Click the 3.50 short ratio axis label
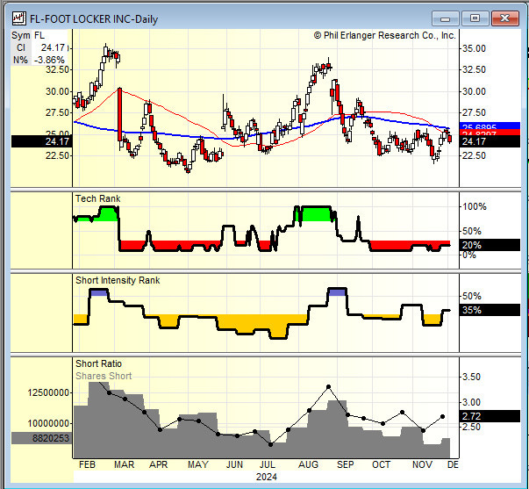This screenshot has width=529, height=489. (471, 377)
